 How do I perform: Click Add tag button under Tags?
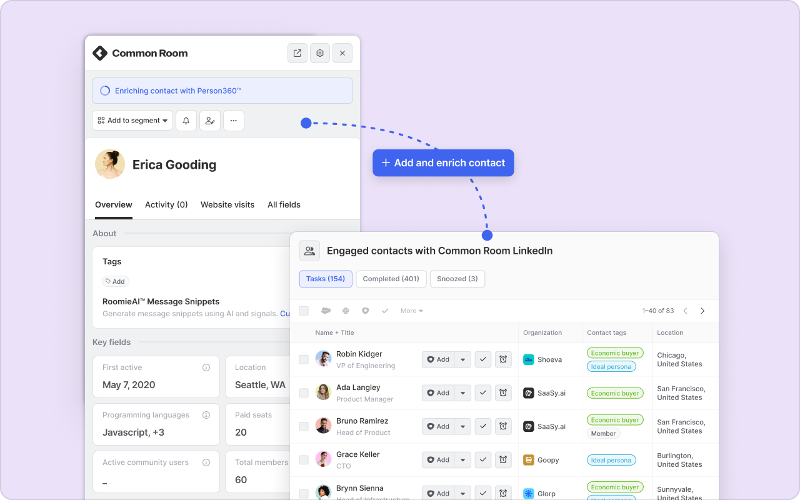pyautogui.click(x=115, y=281)
